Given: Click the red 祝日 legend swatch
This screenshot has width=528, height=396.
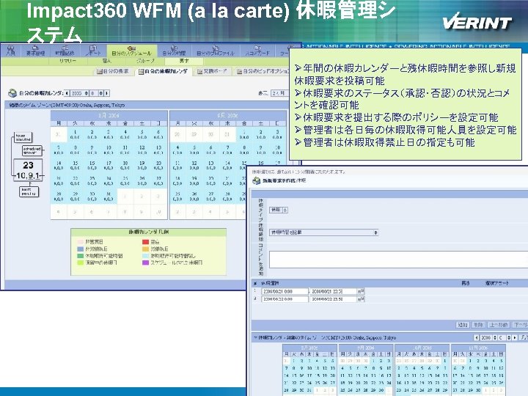Looking at the screenshot, I should tap(145, 242).
